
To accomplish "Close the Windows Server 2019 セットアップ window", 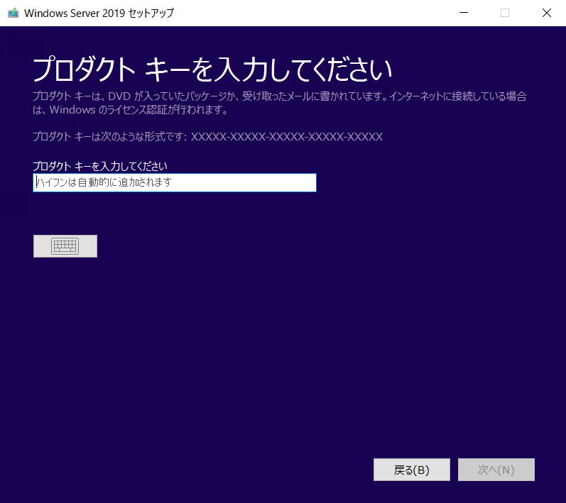I will (x=547, y=13).
